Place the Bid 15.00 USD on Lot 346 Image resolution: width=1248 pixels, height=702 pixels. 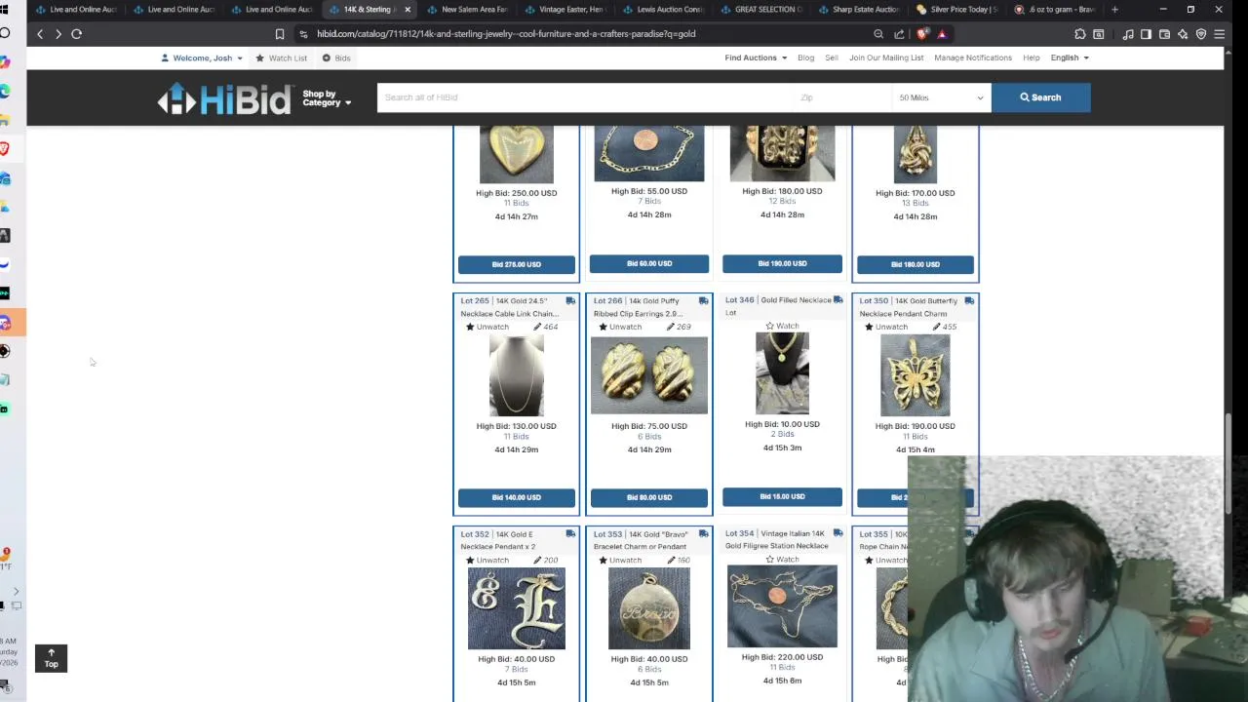782,496
